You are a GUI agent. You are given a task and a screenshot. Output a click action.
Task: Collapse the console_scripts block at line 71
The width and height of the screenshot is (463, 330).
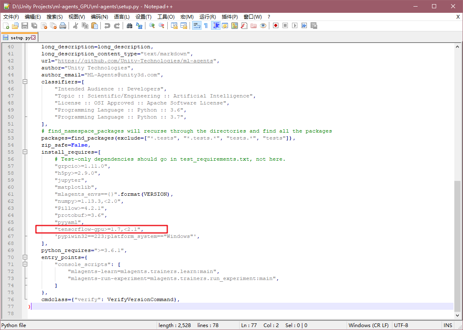tap(25, 264)
